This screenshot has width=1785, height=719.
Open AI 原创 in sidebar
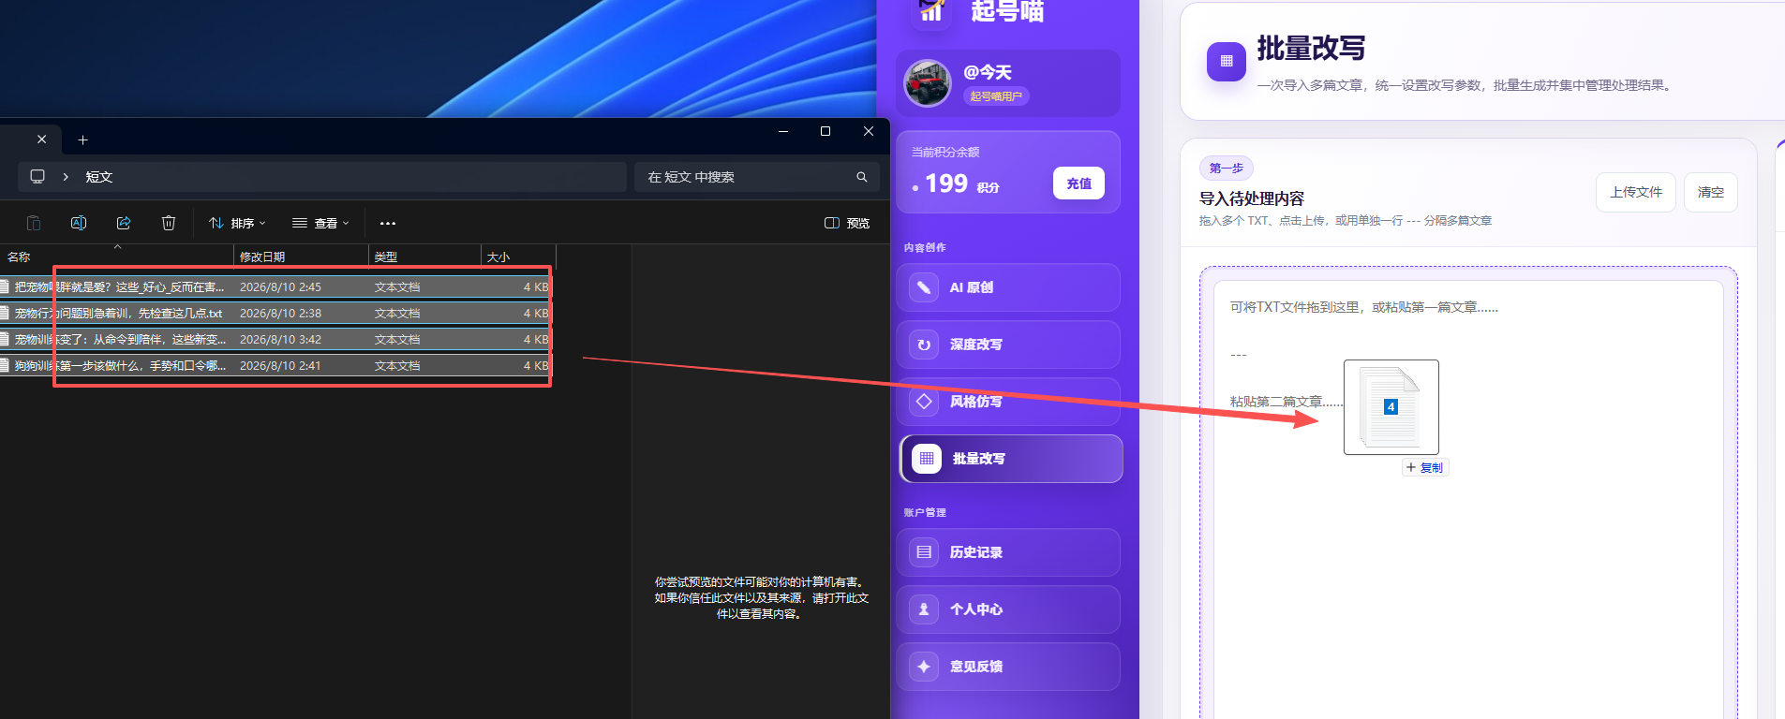pos(1008,287)
